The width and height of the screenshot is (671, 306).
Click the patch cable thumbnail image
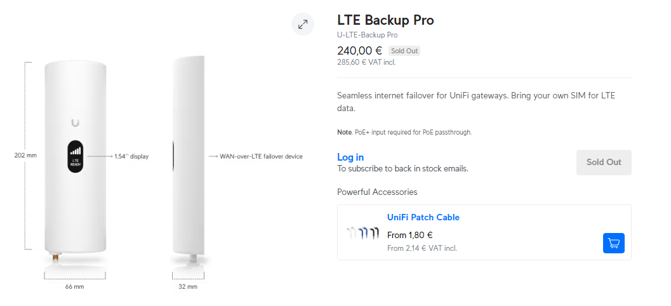coord(362,233)
